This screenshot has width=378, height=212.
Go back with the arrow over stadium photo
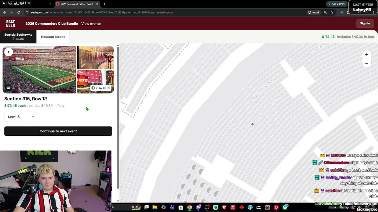click(9, 52)
